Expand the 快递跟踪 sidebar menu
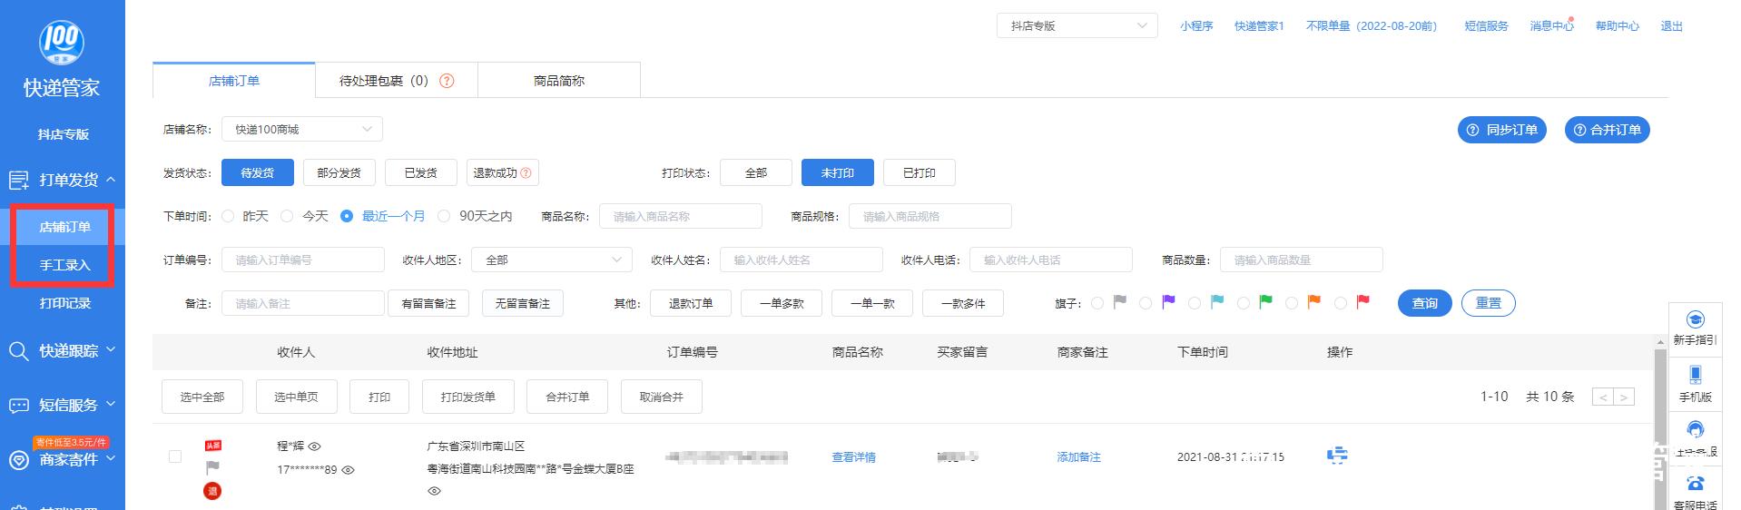 click(111, 350)
